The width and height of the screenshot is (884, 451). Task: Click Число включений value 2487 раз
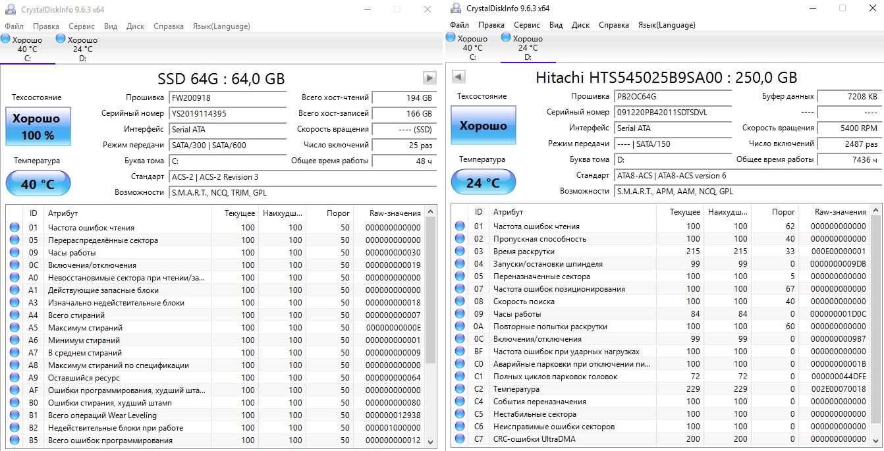(x=850, y=144)
